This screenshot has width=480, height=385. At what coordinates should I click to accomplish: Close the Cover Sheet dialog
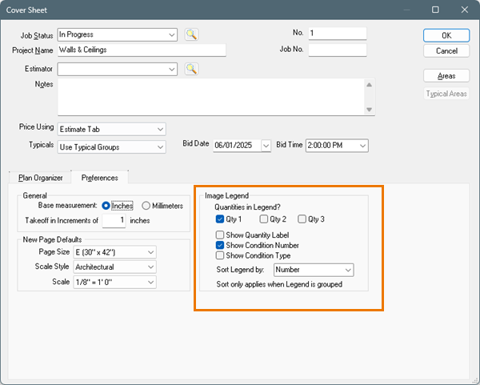[464, 10]
